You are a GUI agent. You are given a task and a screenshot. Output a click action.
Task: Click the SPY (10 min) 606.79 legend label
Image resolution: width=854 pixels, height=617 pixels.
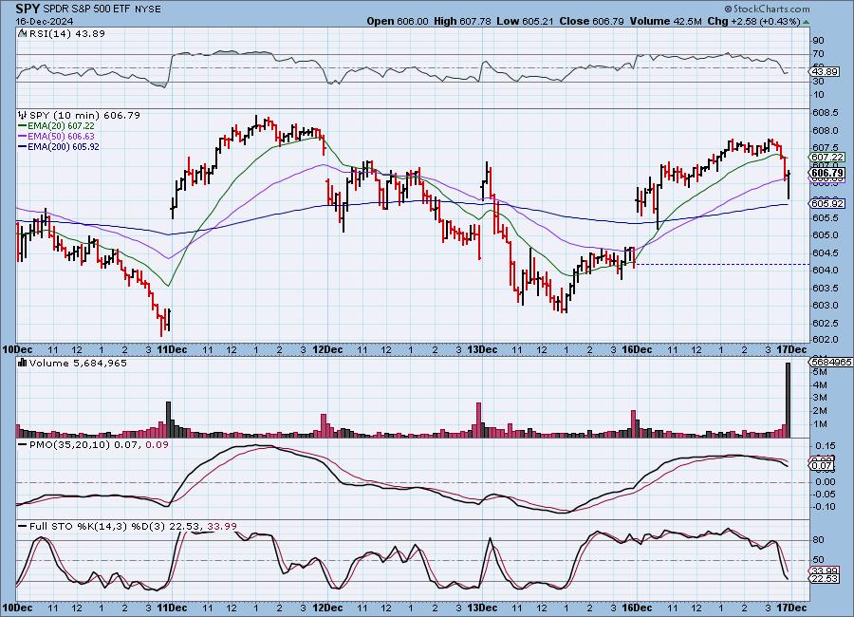pos(84,116)
